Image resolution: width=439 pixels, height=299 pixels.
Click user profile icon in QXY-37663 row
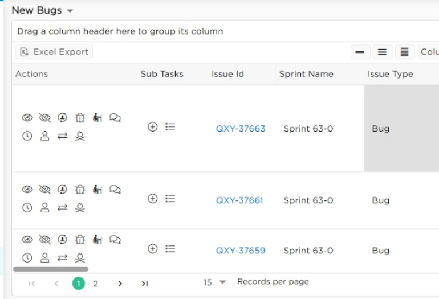tap(45, 136)
